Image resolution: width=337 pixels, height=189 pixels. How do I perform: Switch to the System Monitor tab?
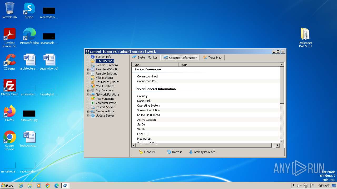coord(145,57)
